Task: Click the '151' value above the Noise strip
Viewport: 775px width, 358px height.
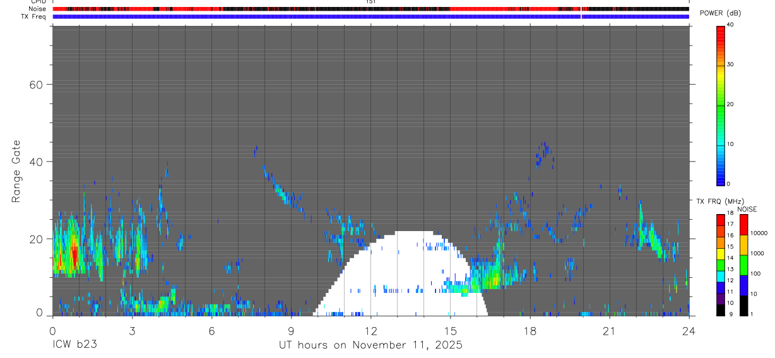Action: point(370,2)
